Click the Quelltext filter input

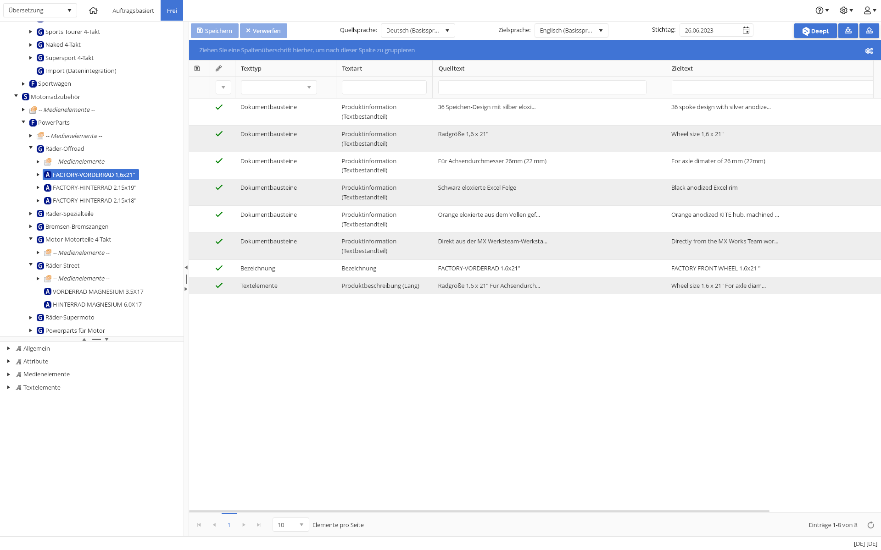coord(542,87)
